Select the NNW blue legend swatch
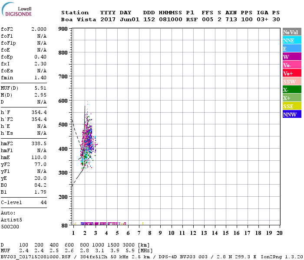The width and height of the screenshot is (304, 260). pyautogui.click(x=291, y=114)
